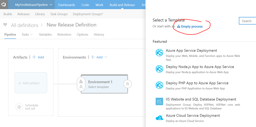Expand the Tasks tab dropdown

pos(31,35)
